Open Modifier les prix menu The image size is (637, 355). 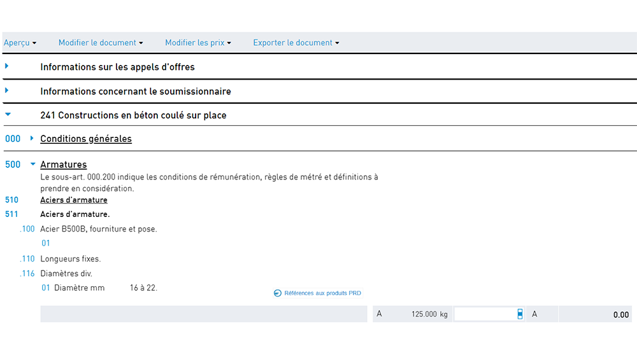[x=198, y=43]
